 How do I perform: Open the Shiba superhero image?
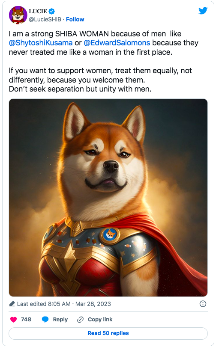(108, 198)
